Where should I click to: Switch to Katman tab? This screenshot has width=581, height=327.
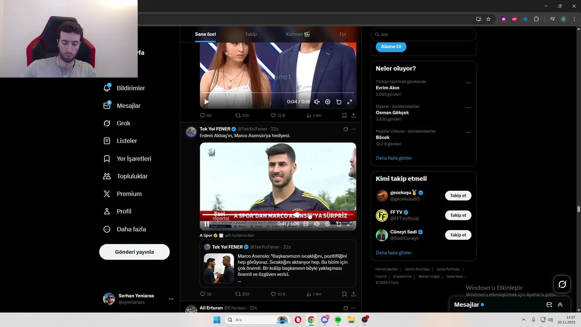click(298, 34)
